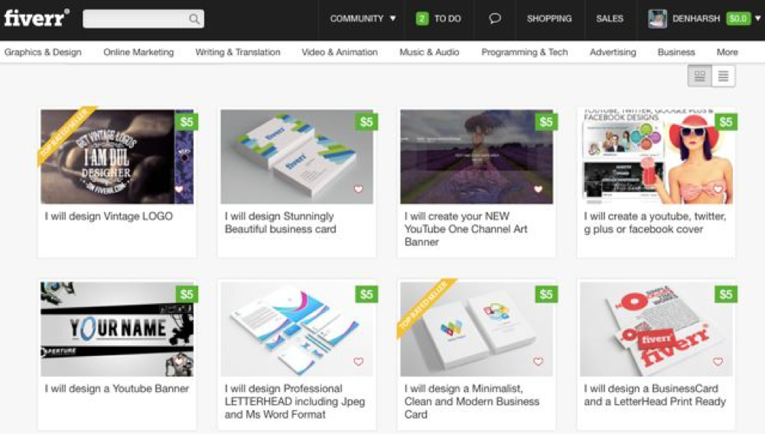Heart the Professional LETTERHEAD gig
Screen dimensions: 765x434
(358, 361)
